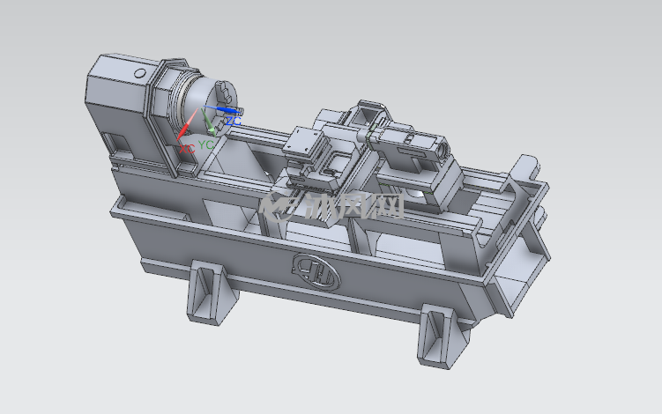
Task: Select the green YC axis arrow
Action: pos(208,122)
